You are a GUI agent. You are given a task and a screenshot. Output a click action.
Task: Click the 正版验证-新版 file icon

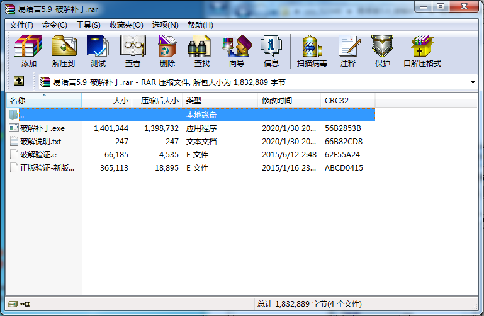click(14, 167)
